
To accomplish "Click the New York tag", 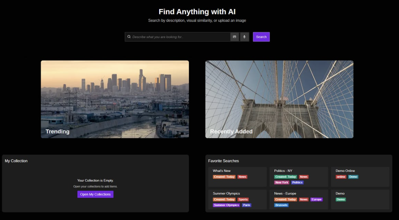I will 282,183.
